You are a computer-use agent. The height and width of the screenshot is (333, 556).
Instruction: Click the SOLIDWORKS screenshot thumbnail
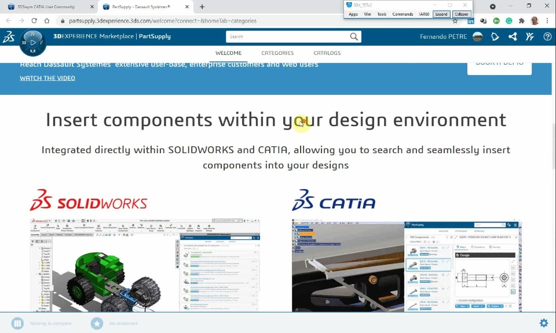pos(145,265)
